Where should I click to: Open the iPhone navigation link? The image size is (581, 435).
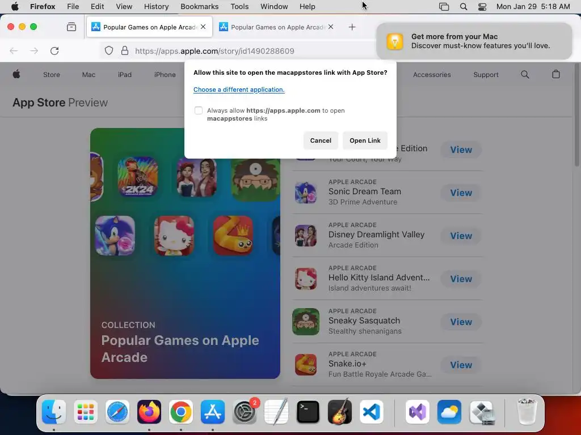coord(165,75)
